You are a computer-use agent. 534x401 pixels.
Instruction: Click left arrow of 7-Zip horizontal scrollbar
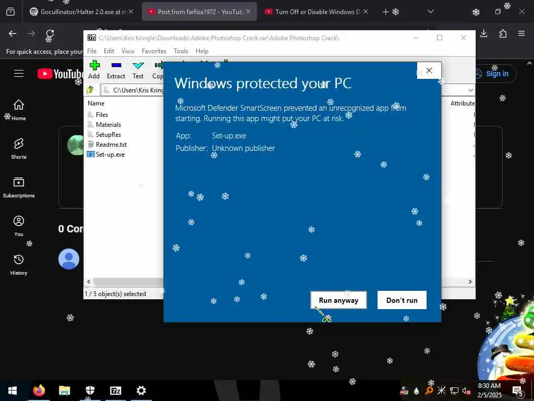click(89, 281)
